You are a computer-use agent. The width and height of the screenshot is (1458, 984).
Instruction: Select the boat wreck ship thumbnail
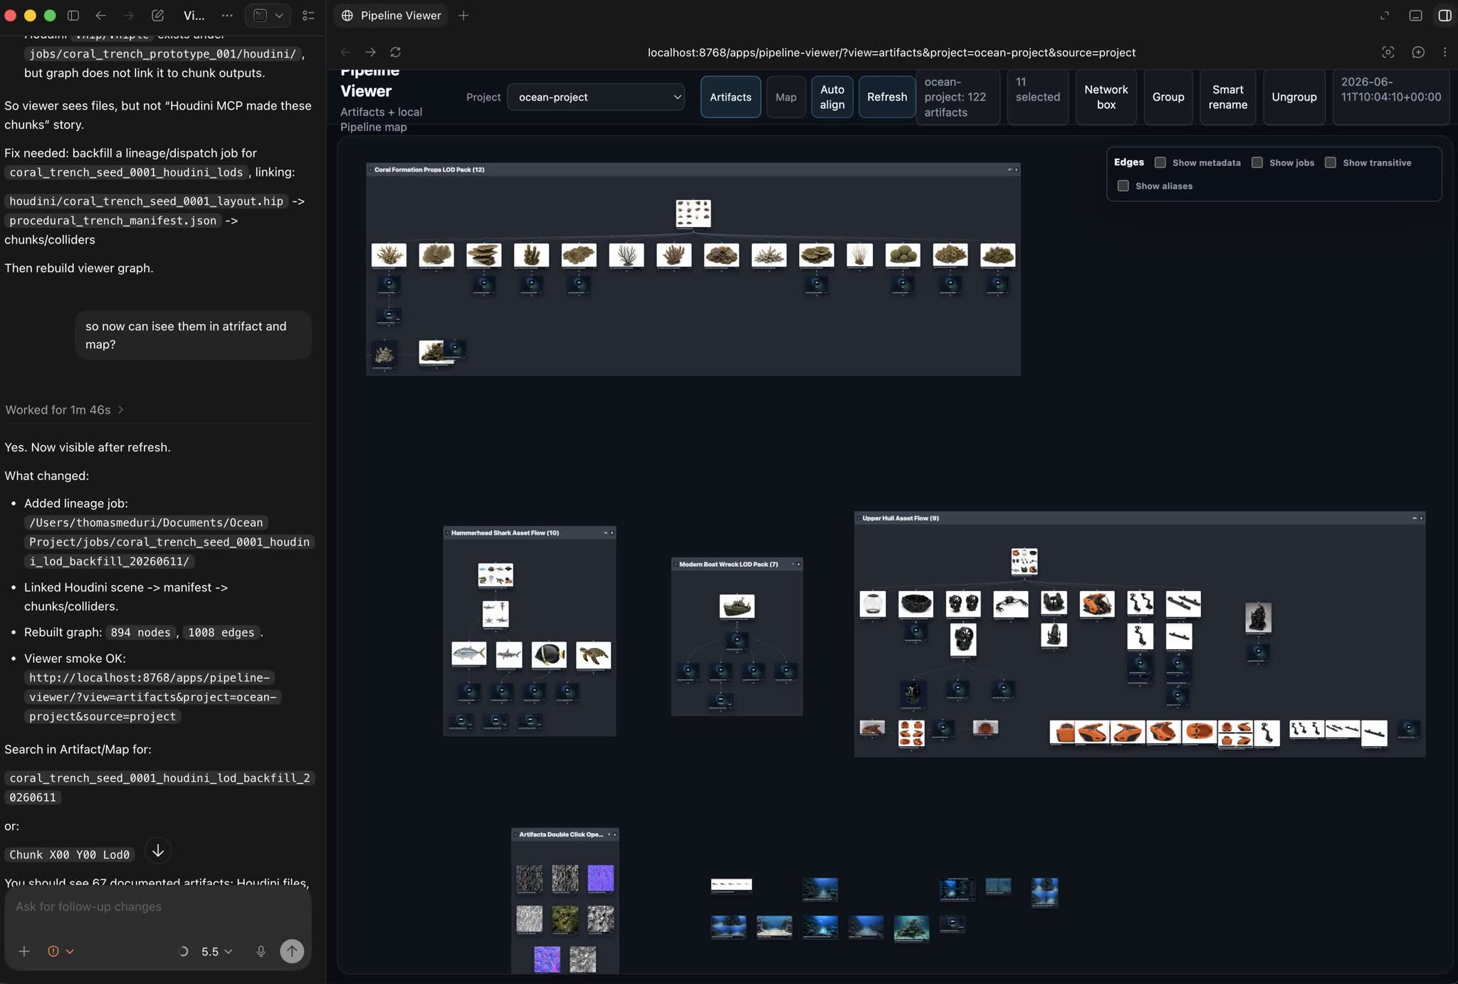[x=737, y=606]
